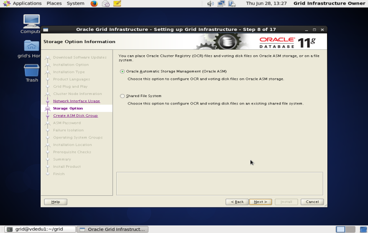The height and width of the screenshot is (233, 368).
Task: Click the date and time clock
Action: coord(266,3)
